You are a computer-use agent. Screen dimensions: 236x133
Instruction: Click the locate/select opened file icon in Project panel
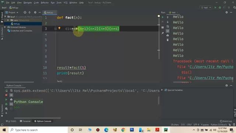click(25, 13)
